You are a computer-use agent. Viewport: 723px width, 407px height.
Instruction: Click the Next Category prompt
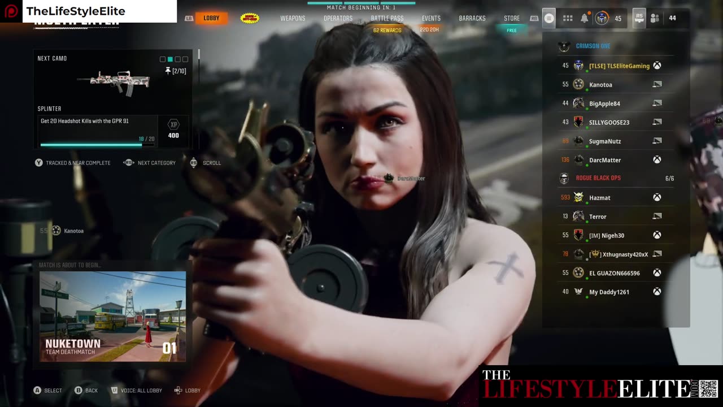[x=150, y=163]
